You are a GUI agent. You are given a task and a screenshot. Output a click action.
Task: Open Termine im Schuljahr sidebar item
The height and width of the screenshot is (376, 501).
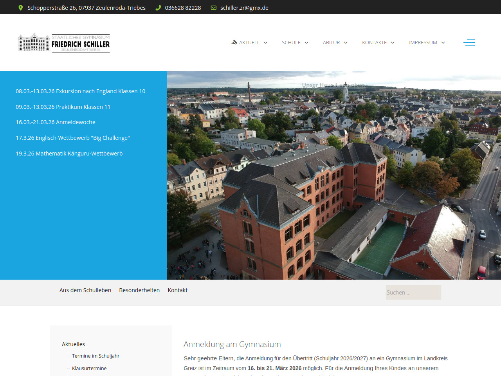pyautogui.click(x=96, y=356)
